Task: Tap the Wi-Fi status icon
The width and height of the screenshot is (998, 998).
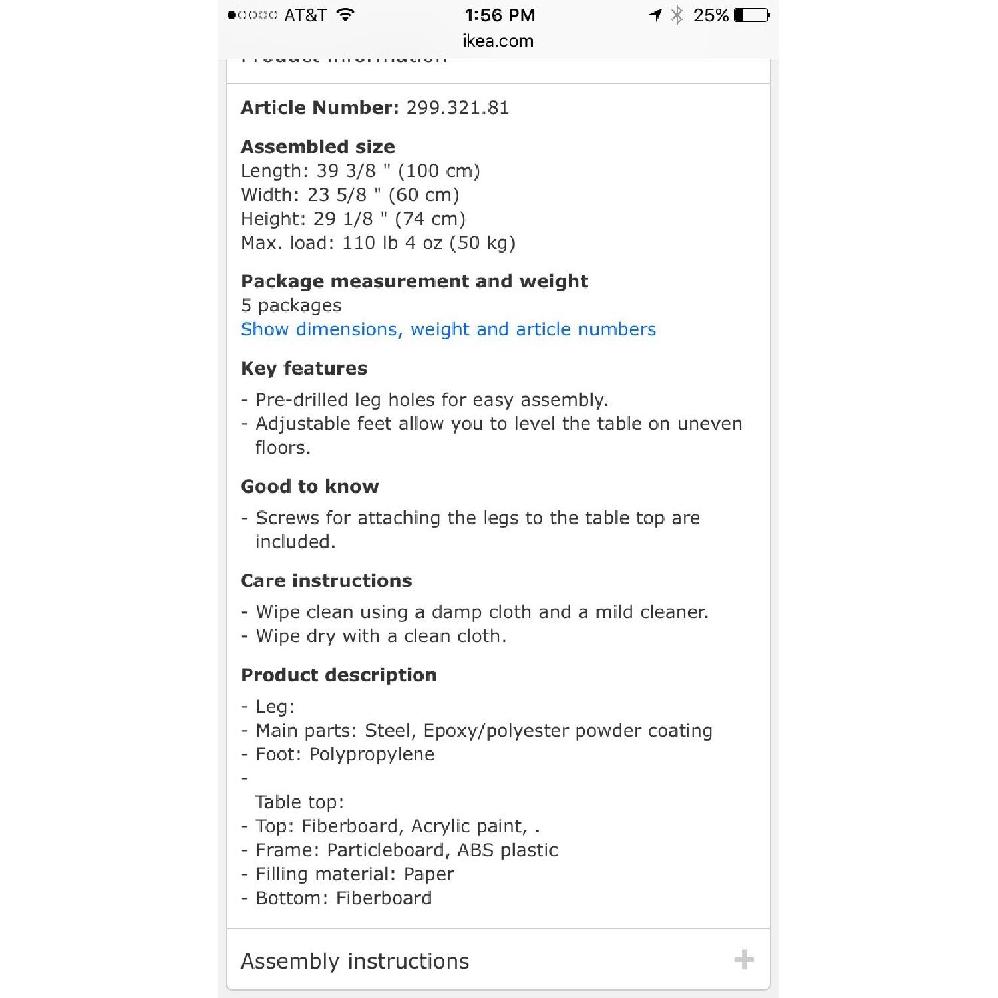Action: 345,15
